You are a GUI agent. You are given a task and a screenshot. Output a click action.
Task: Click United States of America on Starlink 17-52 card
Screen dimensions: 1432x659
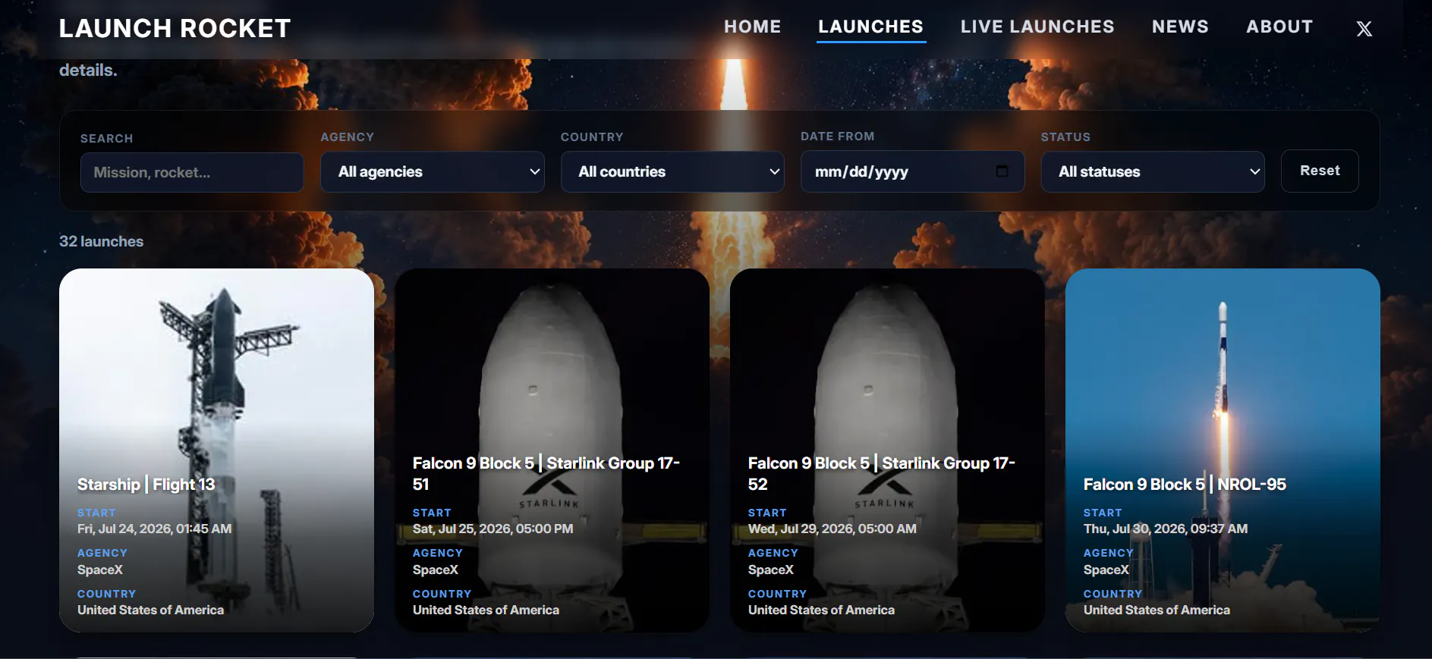[821, 610]
